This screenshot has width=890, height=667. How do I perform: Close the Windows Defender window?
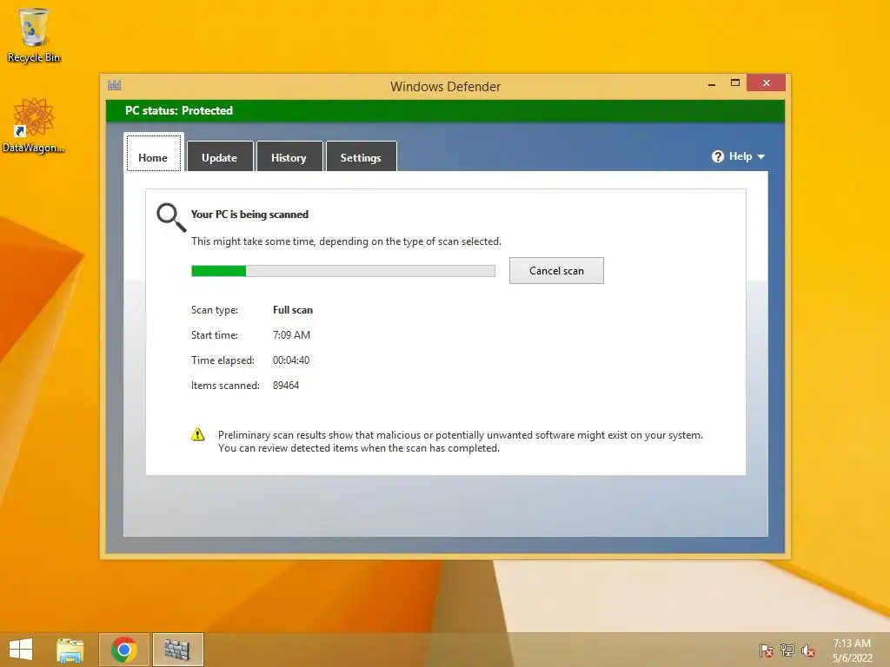click(x=767, y=83)
